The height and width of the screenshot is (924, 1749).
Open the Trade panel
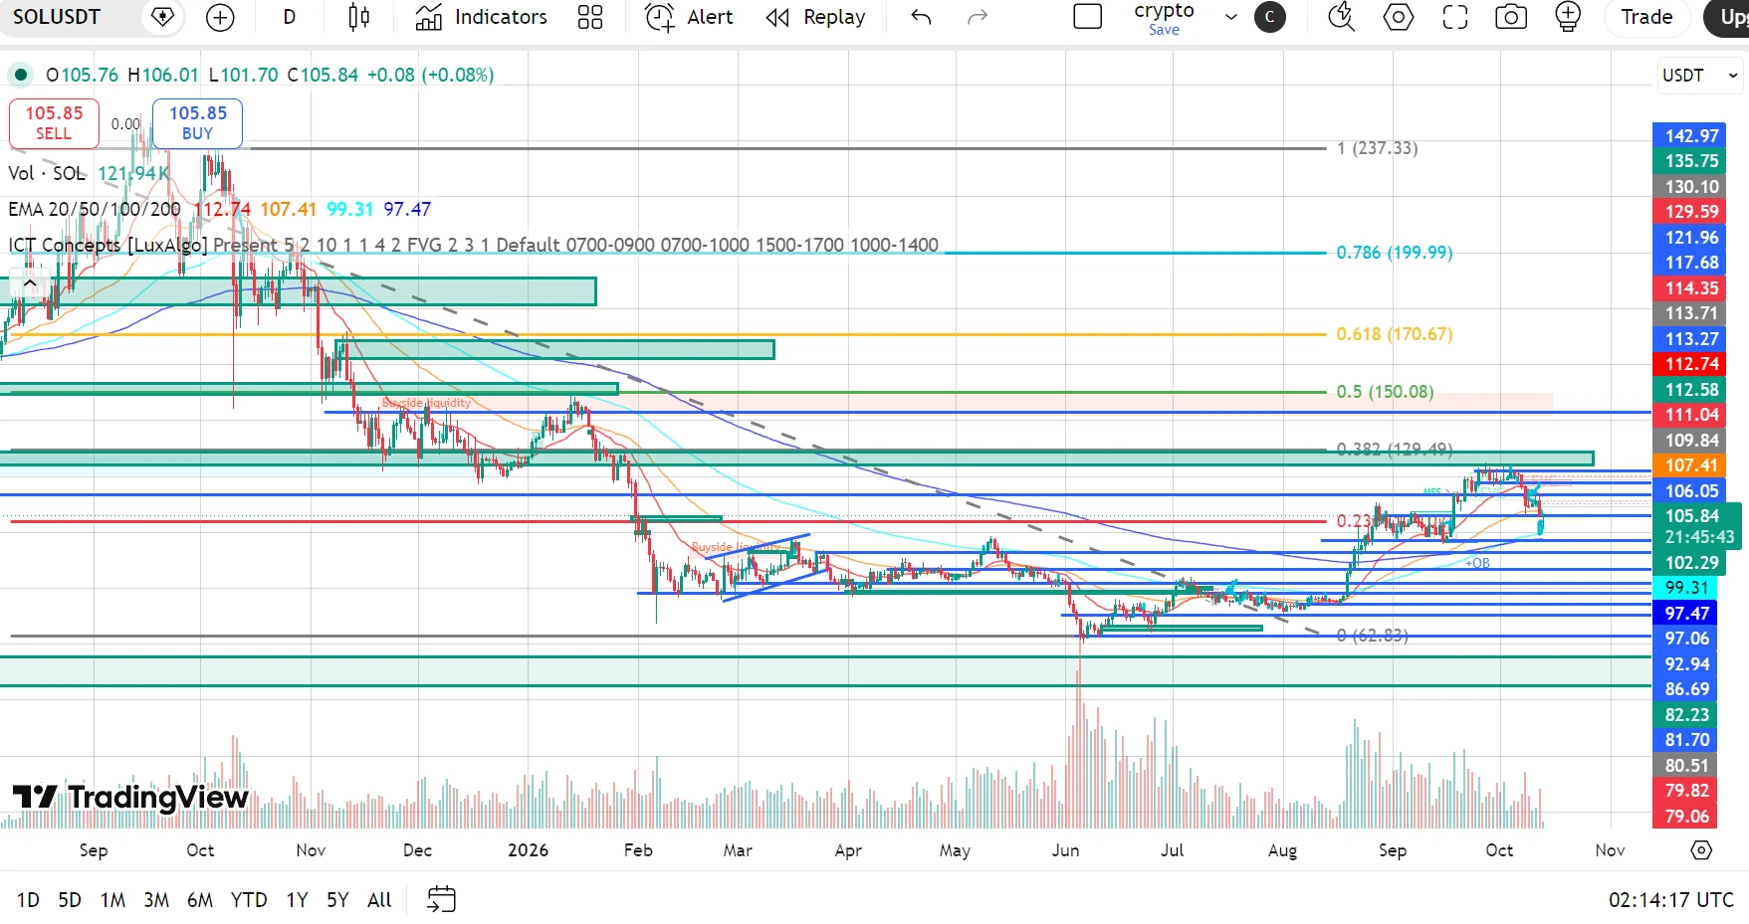[1646, 17]
